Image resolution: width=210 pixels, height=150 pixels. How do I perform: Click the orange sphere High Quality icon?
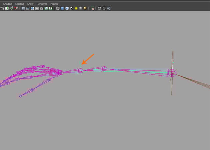(x=85, y=8)
